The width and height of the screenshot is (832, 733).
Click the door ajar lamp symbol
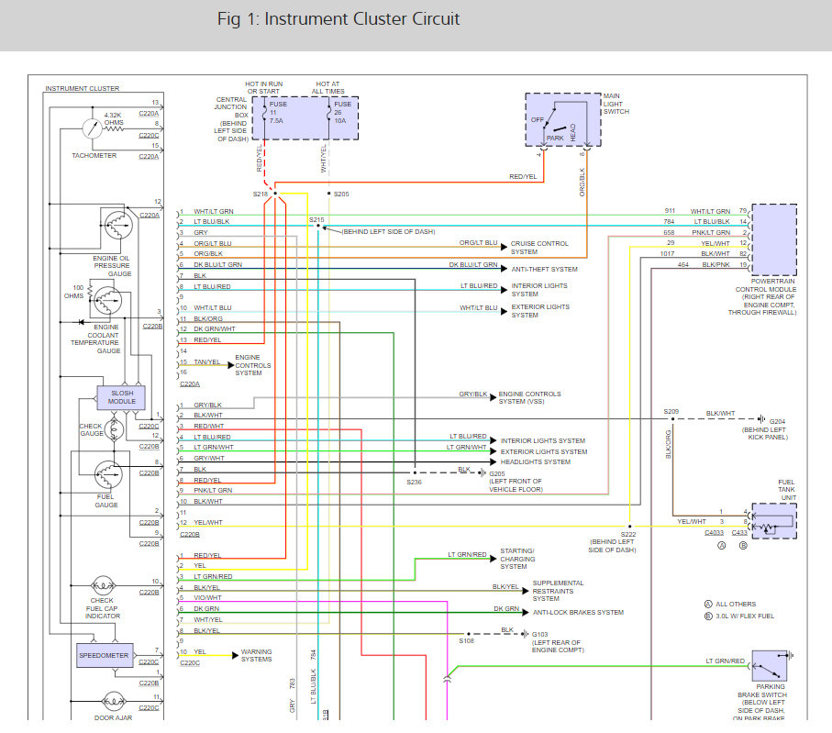point(113,702)
